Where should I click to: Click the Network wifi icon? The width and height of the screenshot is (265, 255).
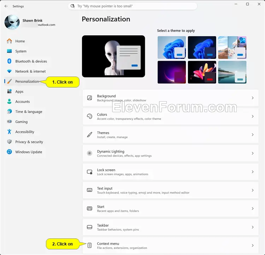[x=9, y=71]
